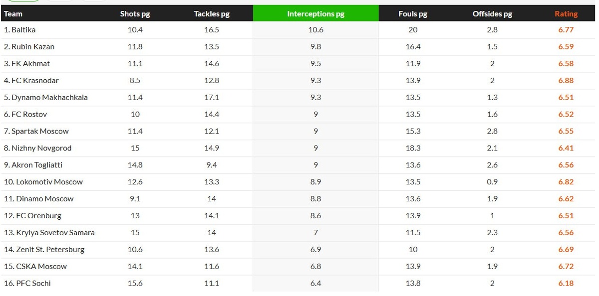Open Spartak Moscow team page
599x296 pixels.
pos(40,132)
